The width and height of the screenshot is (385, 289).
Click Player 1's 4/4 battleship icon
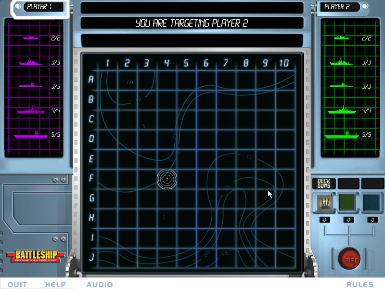tap(31, 109)
